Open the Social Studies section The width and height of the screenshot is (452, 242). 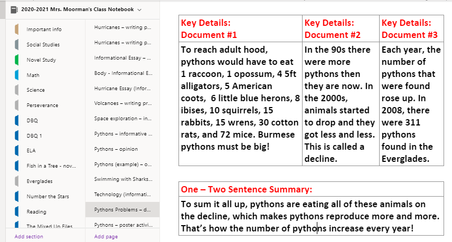point(43,45)
